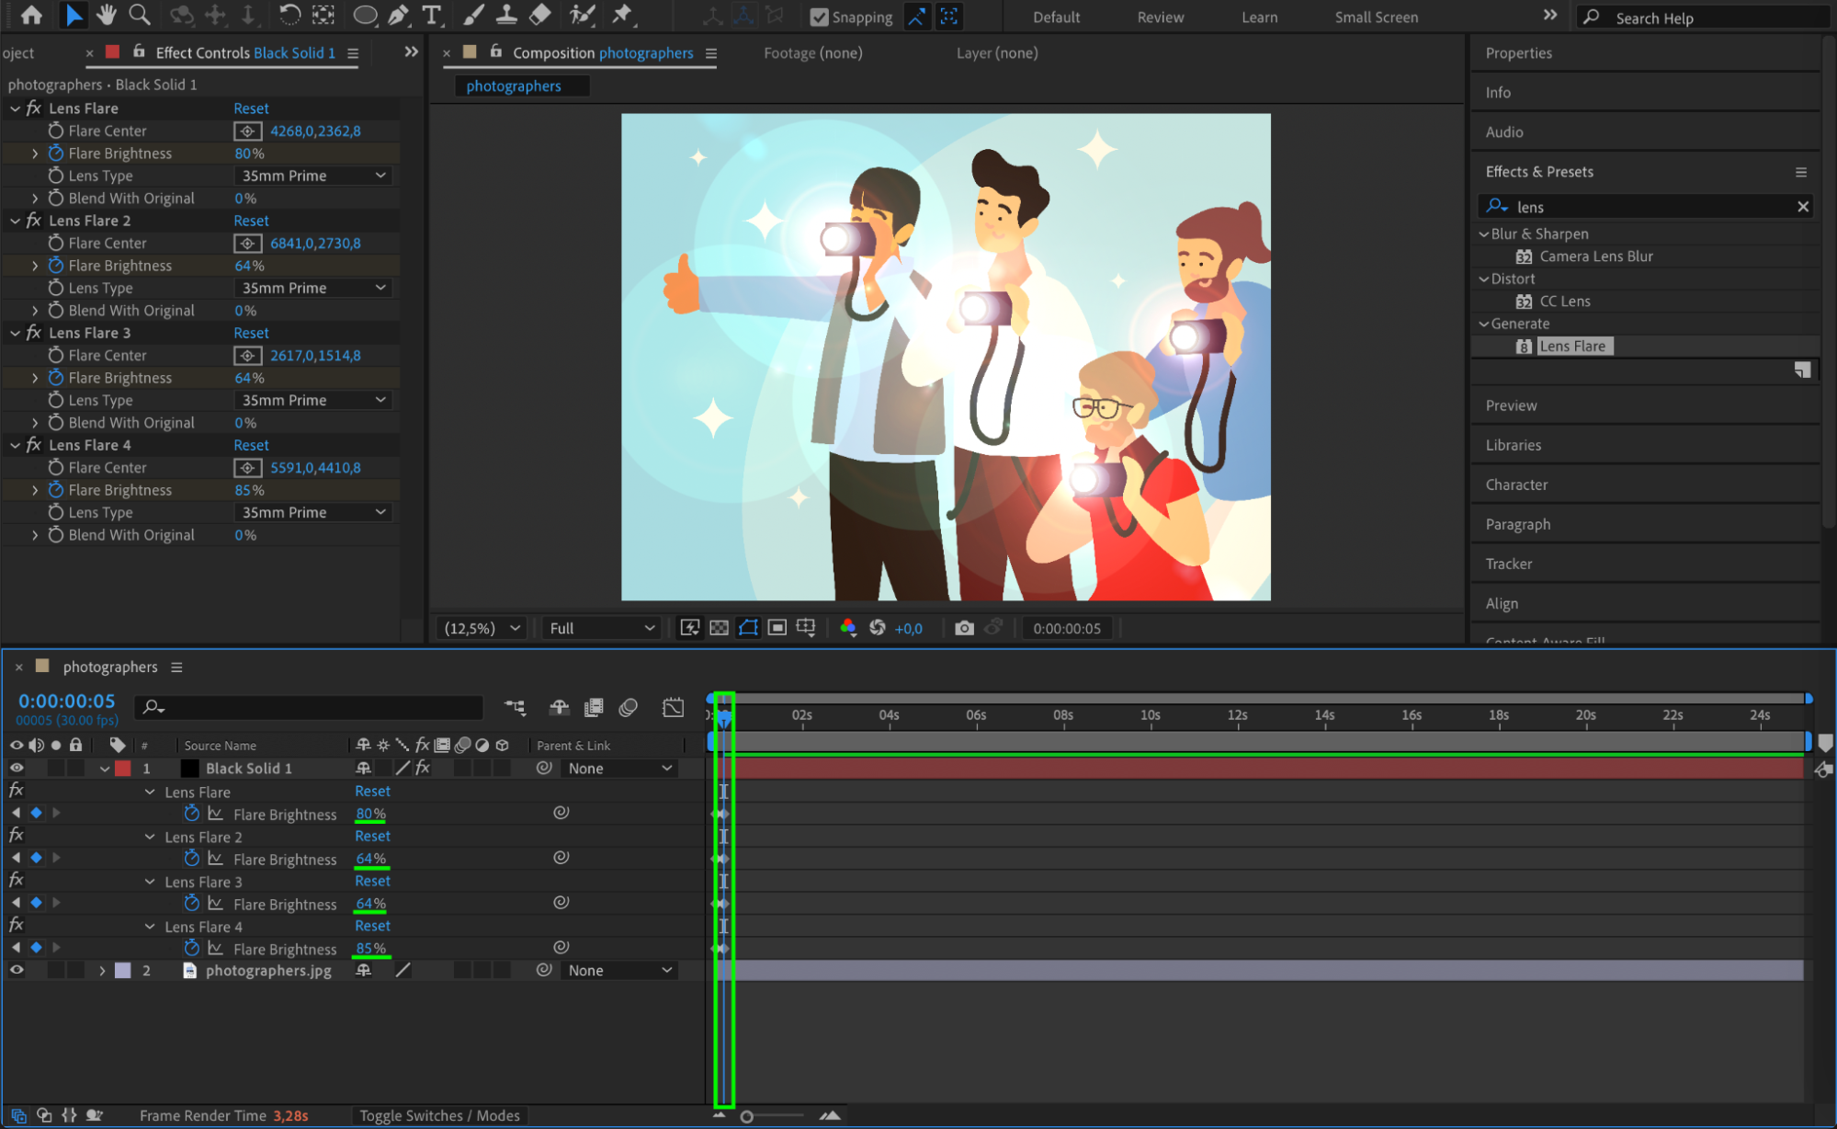This screenshot has height=1129, width=1837.
Task: Expand the photographers.jpg layer properties
Action: pyautogui.click(x=102, y=971)
